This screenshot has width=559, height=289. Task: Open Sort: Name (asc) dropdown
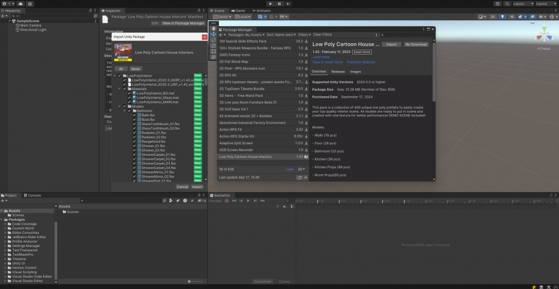[x=281, y=35]
